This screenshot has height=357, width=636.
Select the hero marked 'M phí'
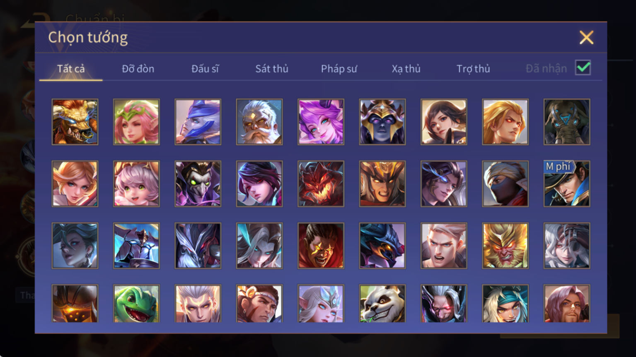[x=566, y=184]
